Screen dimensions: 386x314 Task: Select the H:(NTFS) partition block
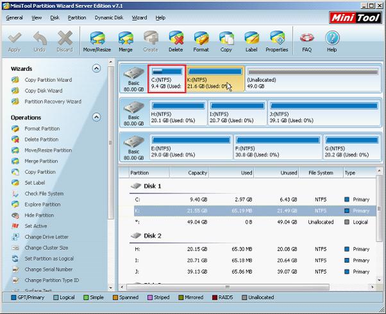(178, 113)
